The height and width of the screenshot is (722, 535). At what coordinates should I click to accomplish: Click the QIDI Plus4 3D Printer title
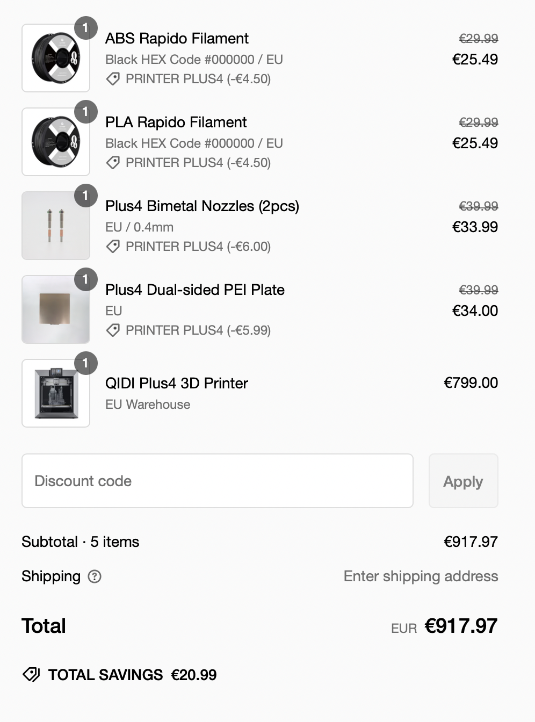(x=176, y=383)
